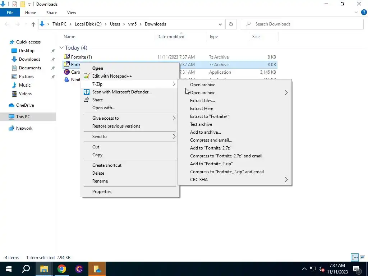Select Delete from context menu
Viewport: 368px width, 276px height.
coord(98,173)
